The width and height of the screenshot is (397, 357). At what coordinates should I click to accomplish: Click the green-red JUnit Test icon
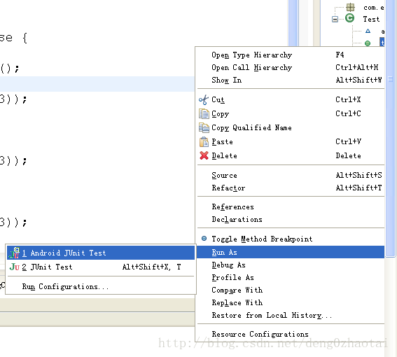[x=14, y=267]
